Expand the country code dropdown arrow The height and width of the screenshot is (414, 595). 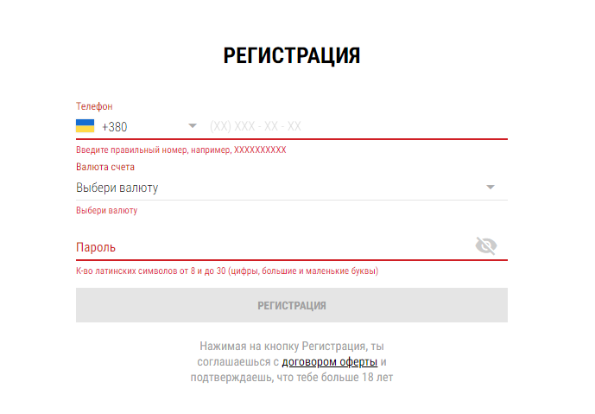coord(193,126)
